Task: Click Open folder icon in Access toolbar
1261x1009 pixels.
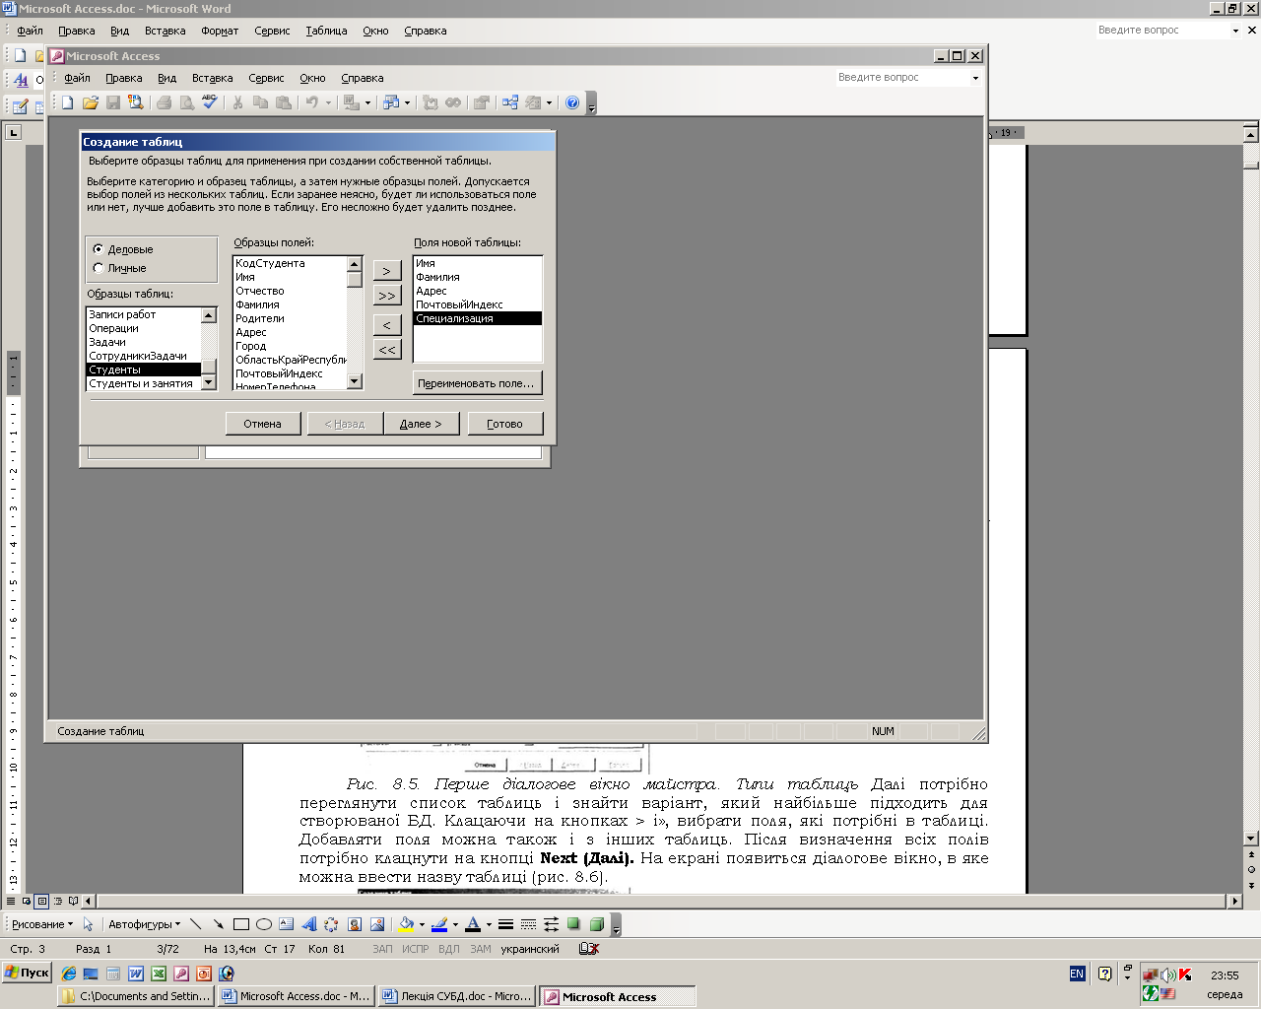Action: point(91,102)
